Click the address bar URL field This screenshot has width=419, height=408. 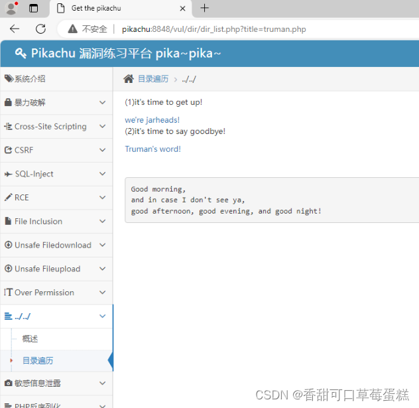(213, 29)
